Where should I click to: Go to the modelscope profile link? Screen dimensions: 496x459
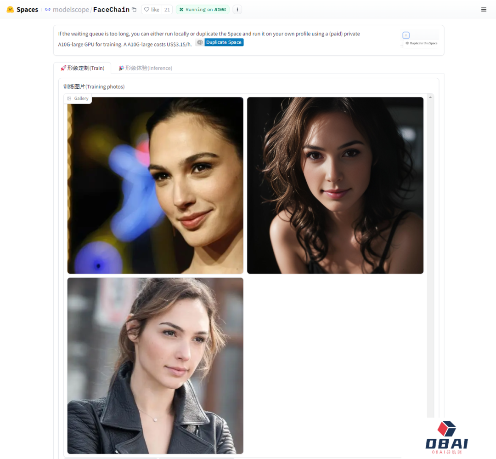click(x=71, y=10)
